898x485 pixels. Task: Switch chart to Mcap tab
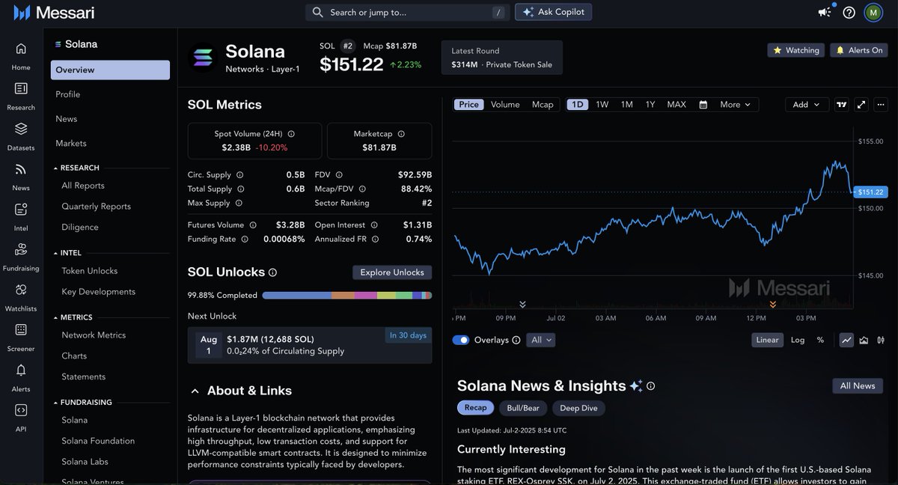tap(543, 105)
